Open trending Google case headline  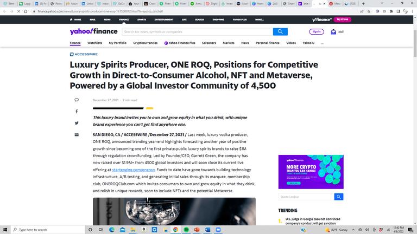pyautogui.click(x=313, y=221)
